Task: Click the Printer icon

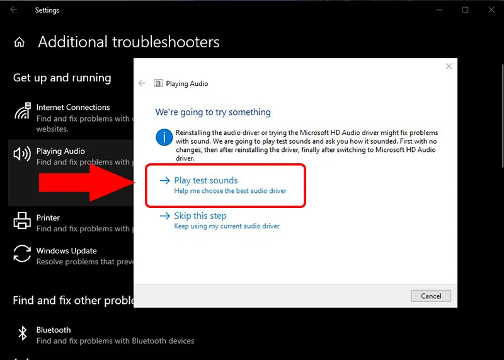Action: (x=22, y=221)
